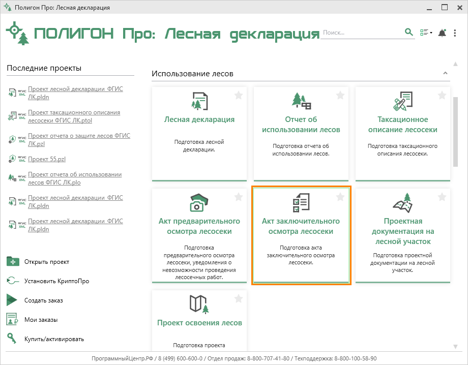Click Купить/активировать key icon
This screenshot has width=468, height=365.
click(x=12, y=338)
